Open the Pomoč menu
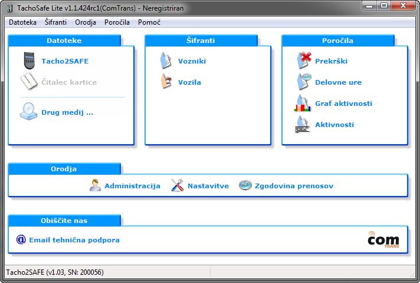 pos(149,22)
